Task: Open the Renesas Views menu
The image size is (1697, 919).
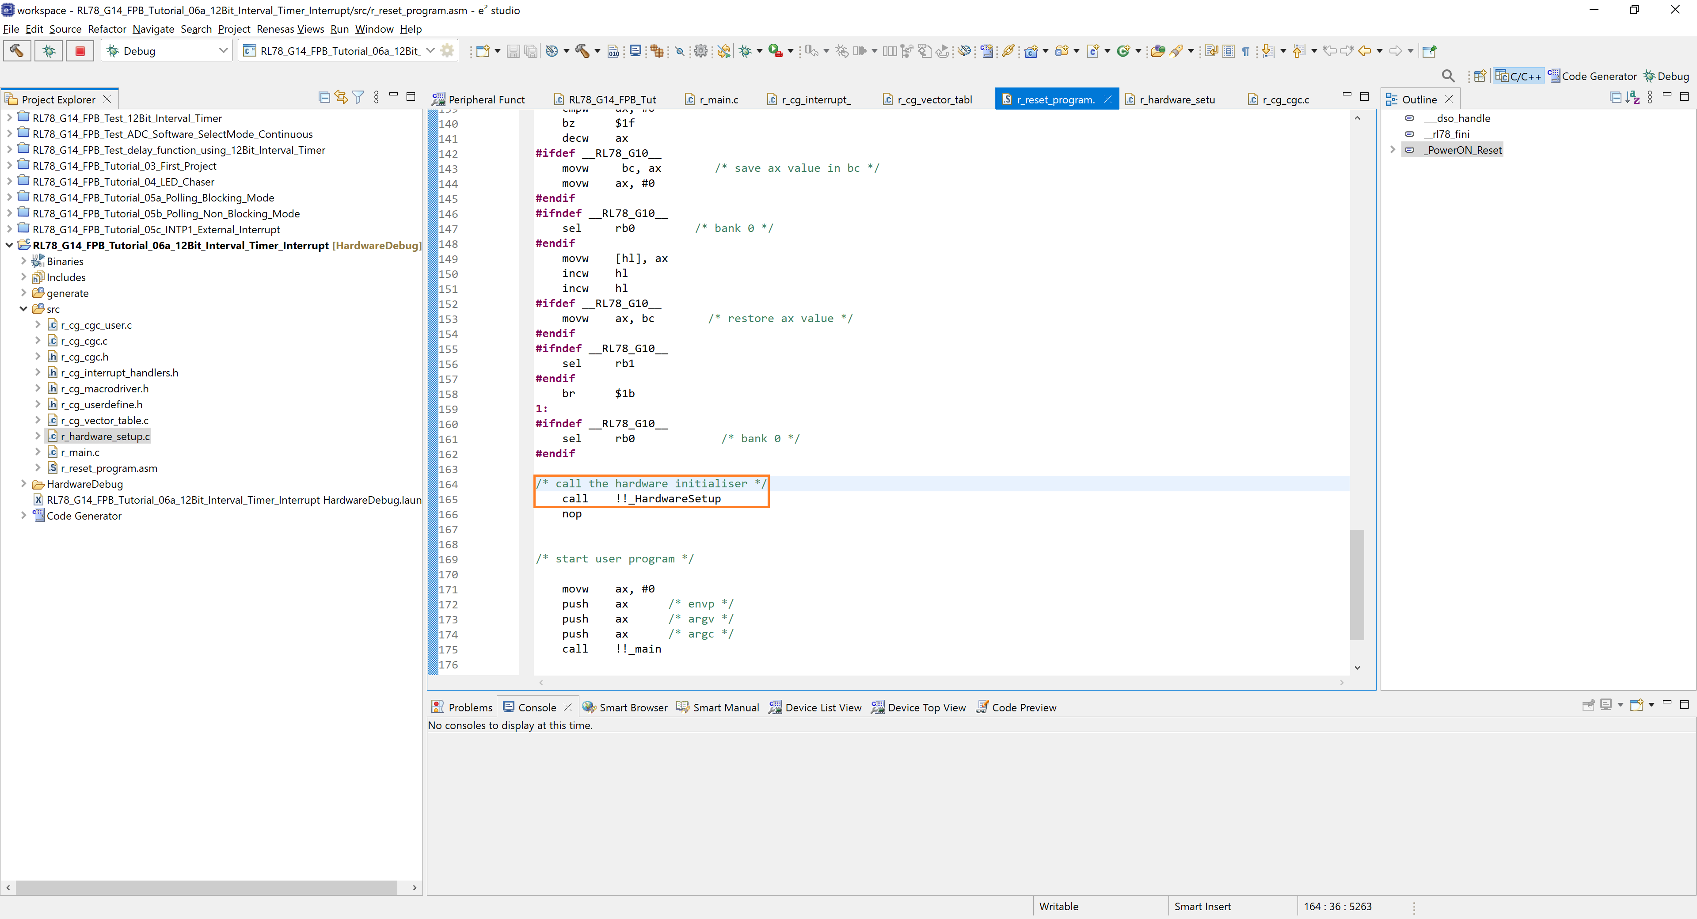Action: pos(290,29)
